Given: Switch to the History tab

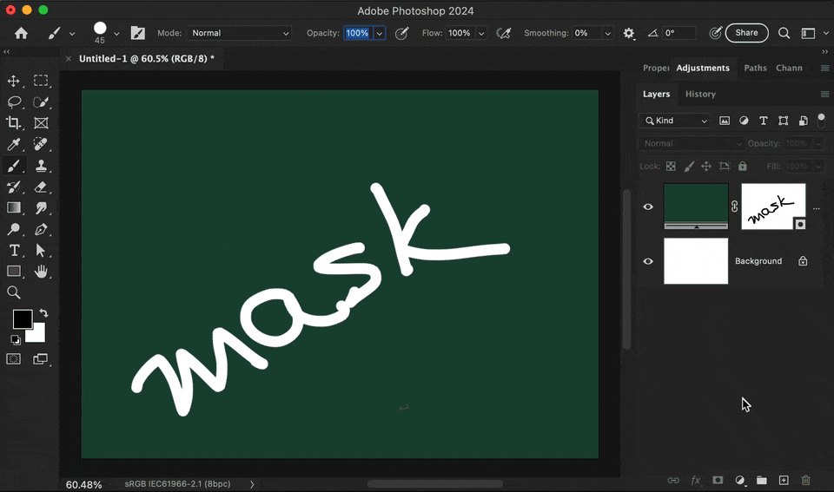Looking at the screenshot, I should click(x=700, y=94).
